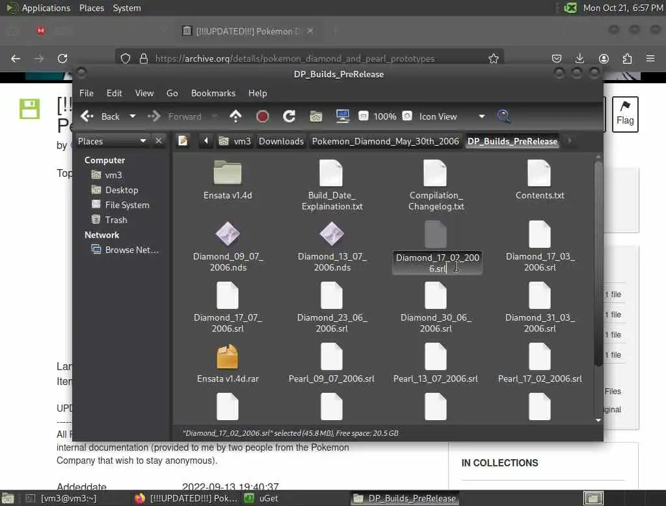Viewport: 666px width, 506px height.
Task: Switch to uGet in the taskbar
Action: [x=262, y=498]
